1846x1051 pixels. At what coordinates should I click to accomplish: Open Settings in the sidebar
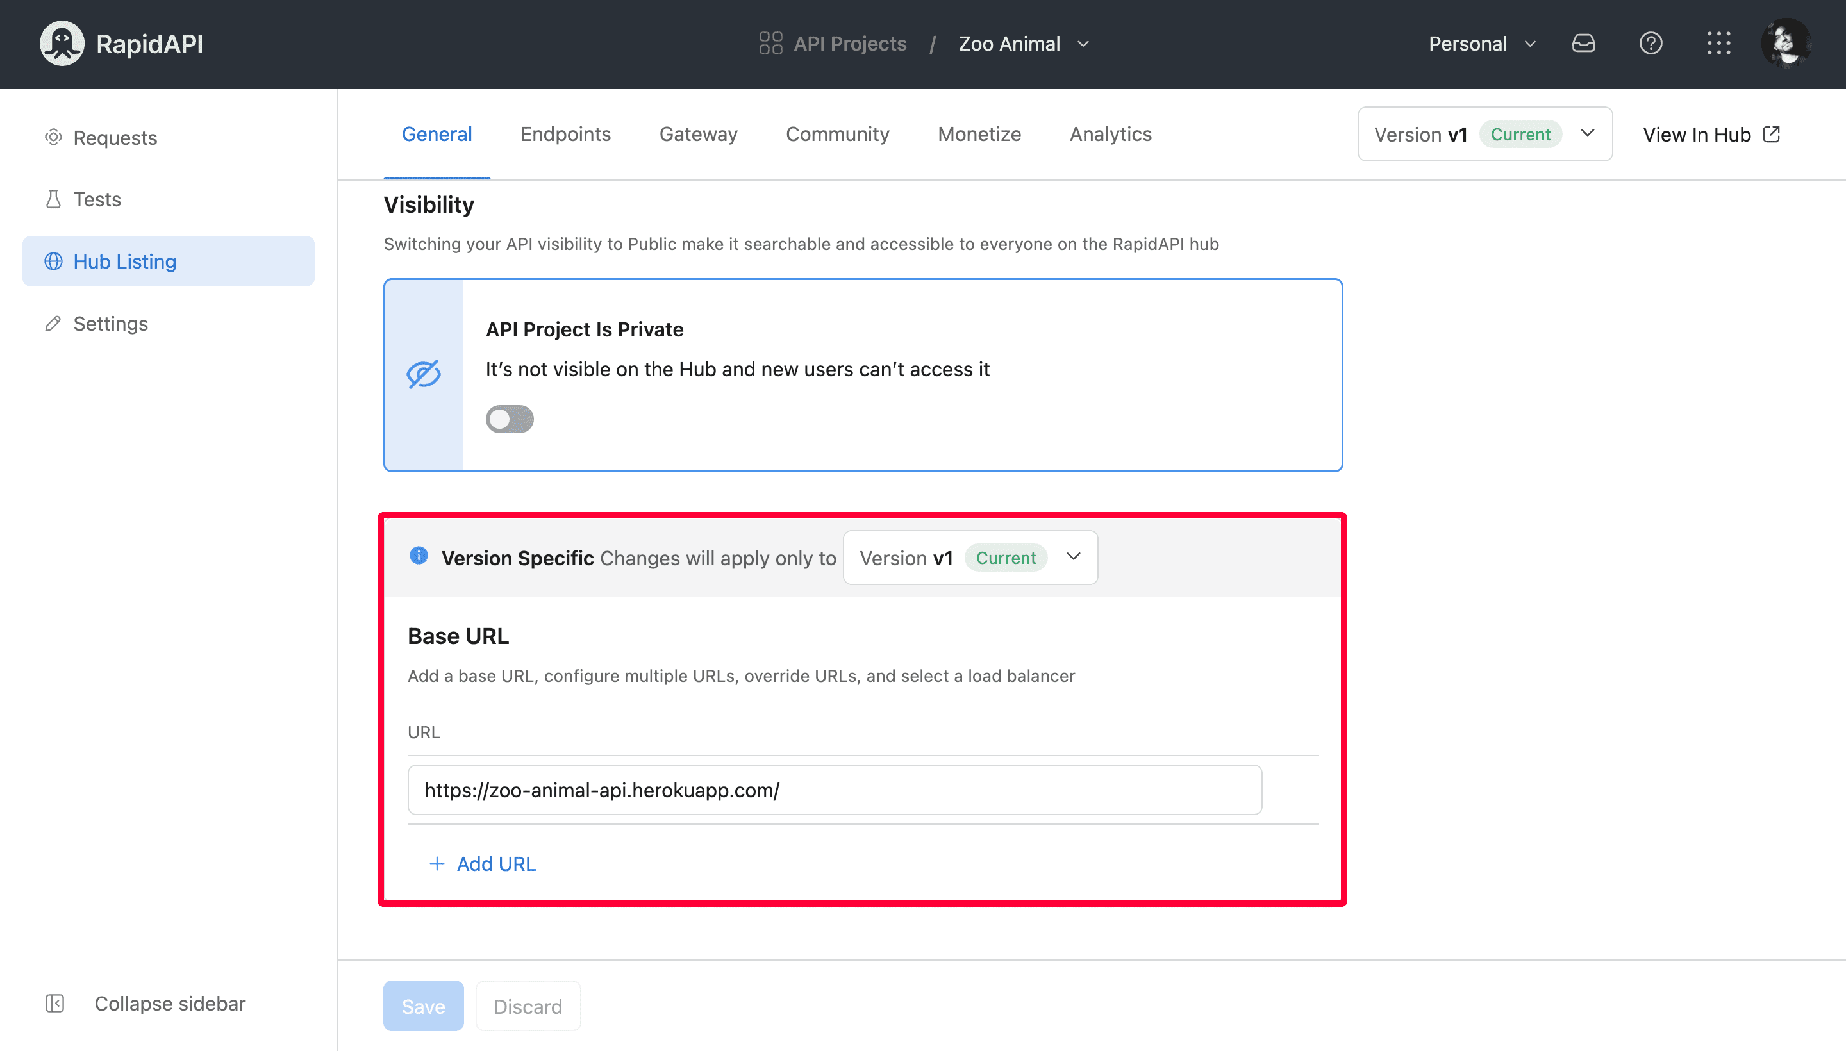pyautogui.click(x=168, y=324)
